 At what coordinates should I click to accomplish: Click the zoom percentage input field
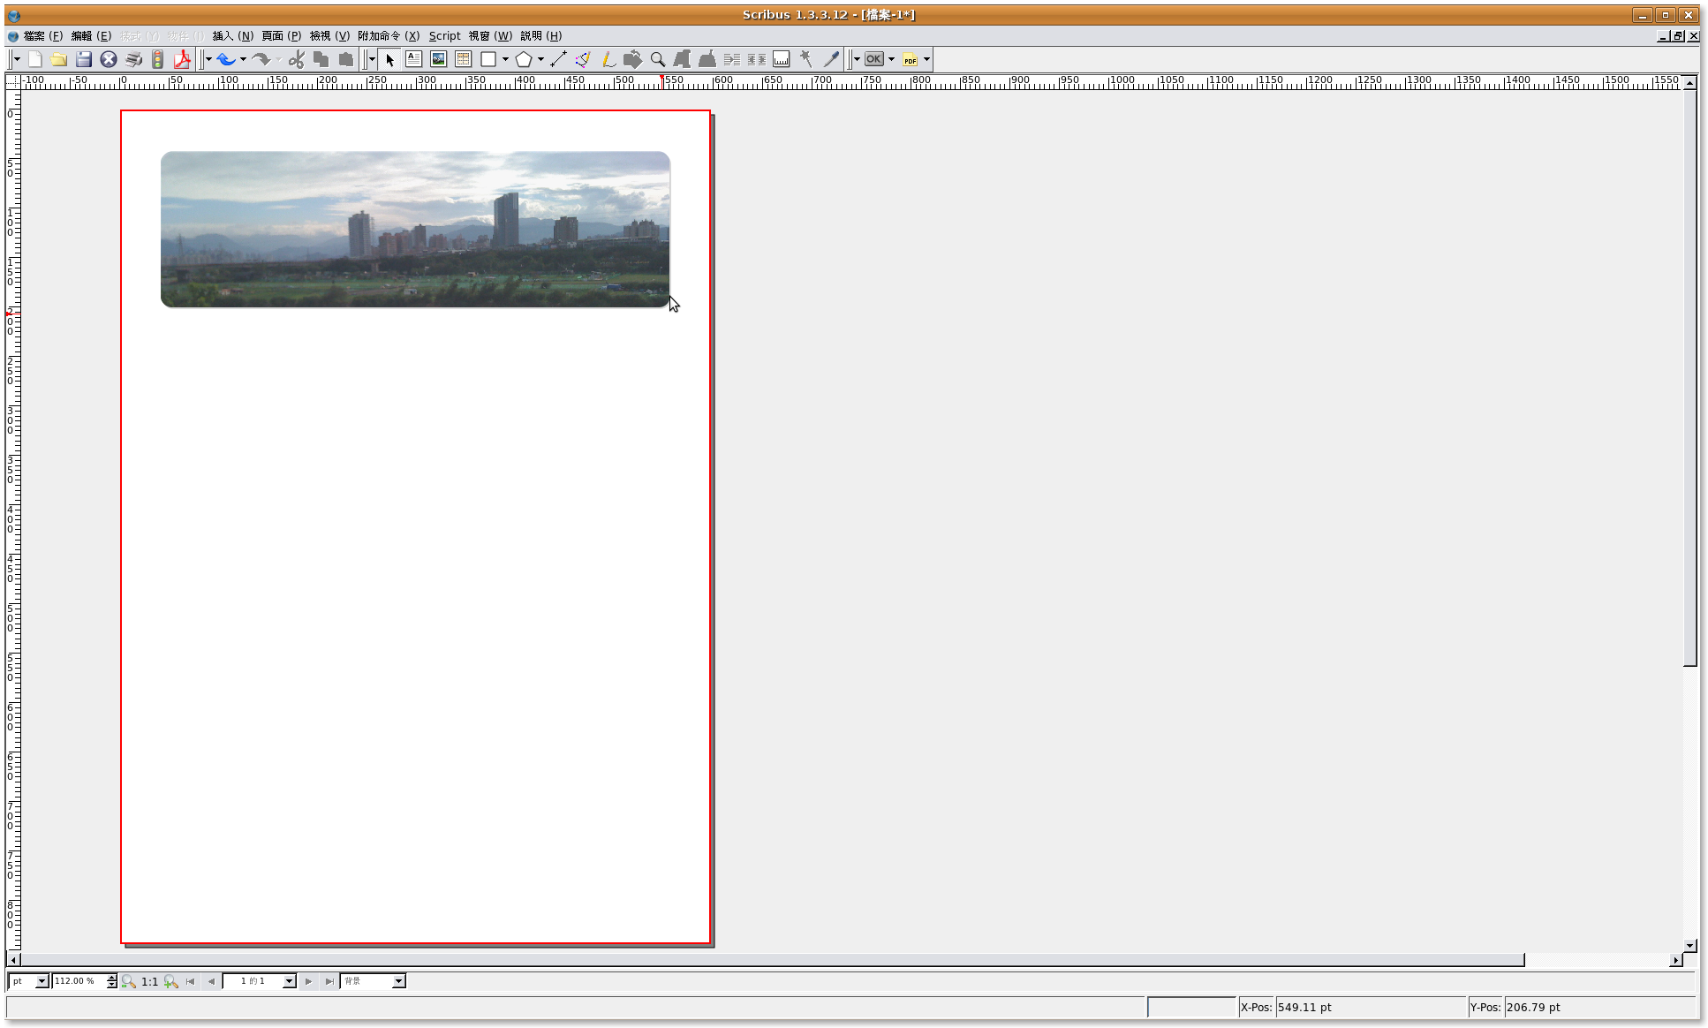pos(78,981)
